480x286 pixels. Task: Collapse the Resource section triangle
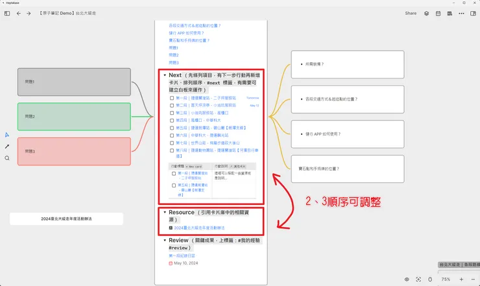tap(165, 212)
